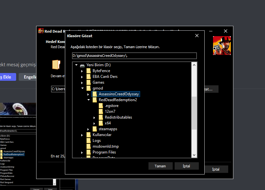Select the 12on7 folder name

(110, 111)
